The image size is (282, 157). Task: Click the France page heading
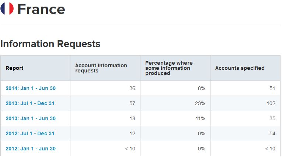click(x=41, y=9)
